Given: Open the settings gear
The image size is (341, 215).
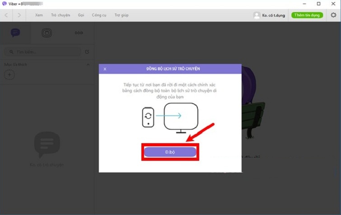Looking at the screenshot, I should click(x=333, y=15).
